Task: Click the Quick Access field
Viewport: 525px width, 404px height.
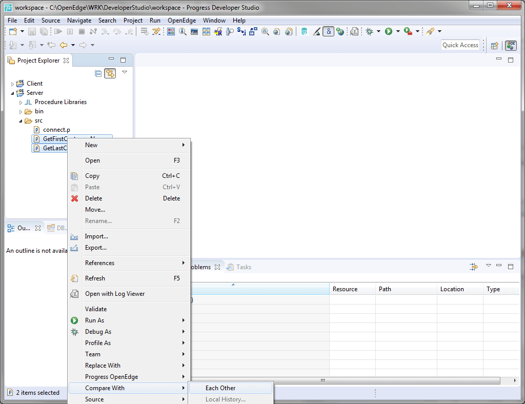Action: pyautogui.click(x=460, y=45)
